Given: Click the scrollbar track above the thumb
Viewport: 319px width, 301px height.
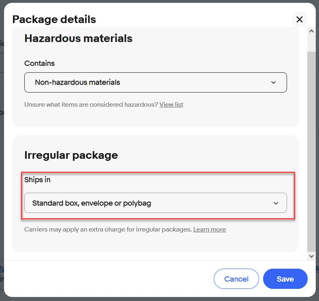Looking at the screenshot, I should [311, 43].
